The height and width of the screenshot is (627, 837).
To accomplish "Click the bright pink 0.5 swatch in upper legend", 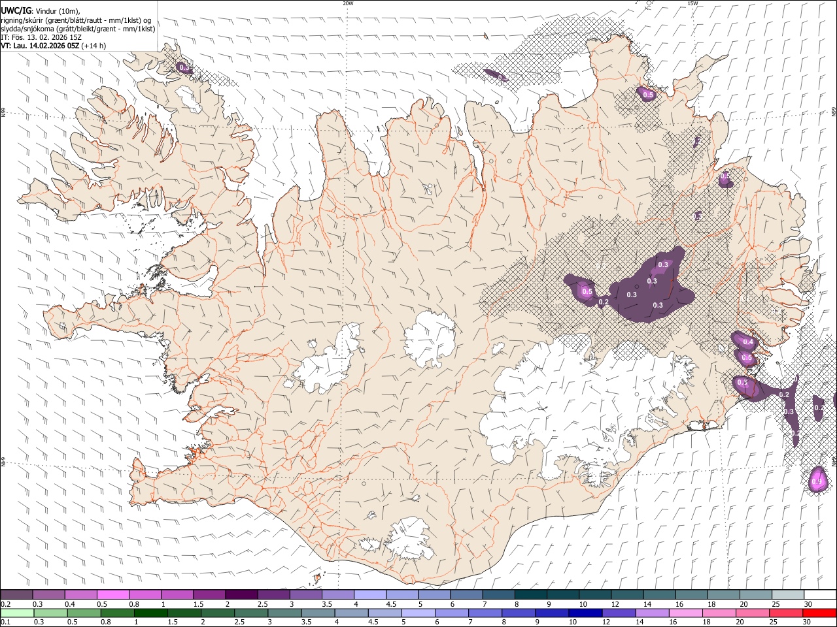I will pos(112,595).
